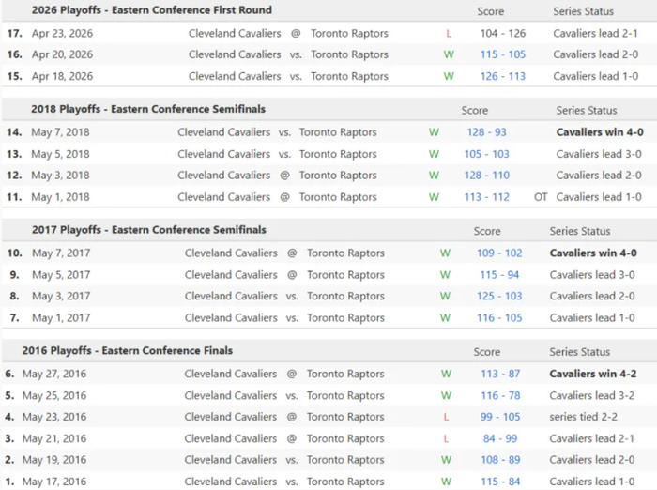Open the 115 - 94 score for May 5, 2017
Image resolution: width=657 pixels, height=490 pixels.
point(499,275)
